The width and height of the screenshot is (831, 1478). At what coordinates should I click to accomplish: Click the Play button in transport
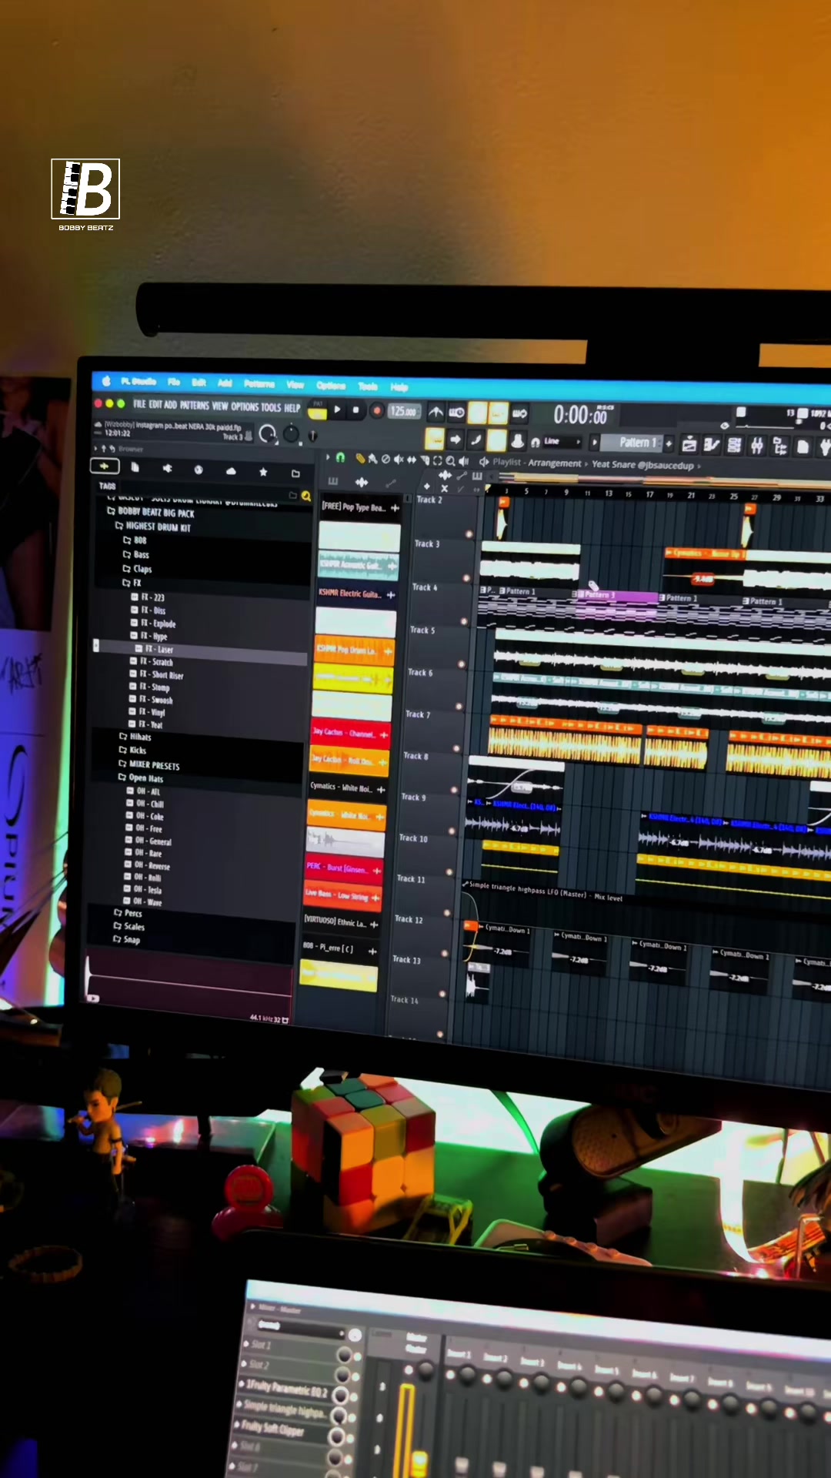tap(337, 410)
